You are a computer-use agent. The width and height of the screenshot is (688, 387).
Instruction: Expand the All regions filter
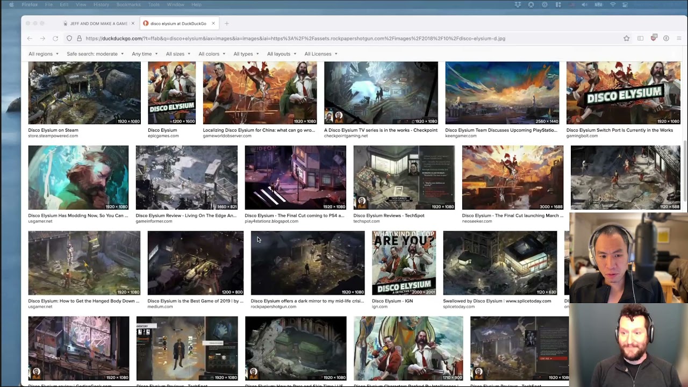click(x=44, y=54)
